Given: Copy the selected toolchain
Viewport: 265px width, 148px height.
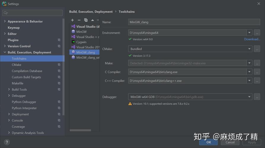Looking at the screenshot, I should pos(86,20).
